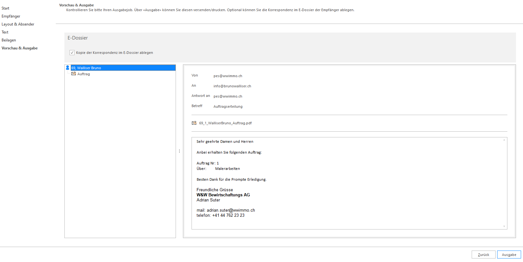Toggle 'Kopie der Korrespondenz im E-Dossier ablegen' checkbox

click(x=72, y=53)
